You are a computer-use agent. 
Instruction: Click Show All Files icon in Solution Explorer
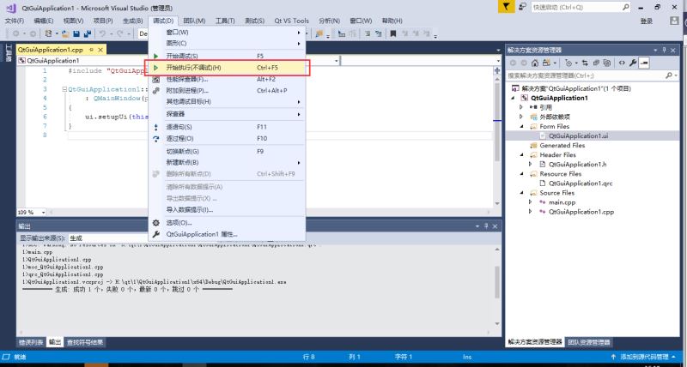[x=607, y=63]
